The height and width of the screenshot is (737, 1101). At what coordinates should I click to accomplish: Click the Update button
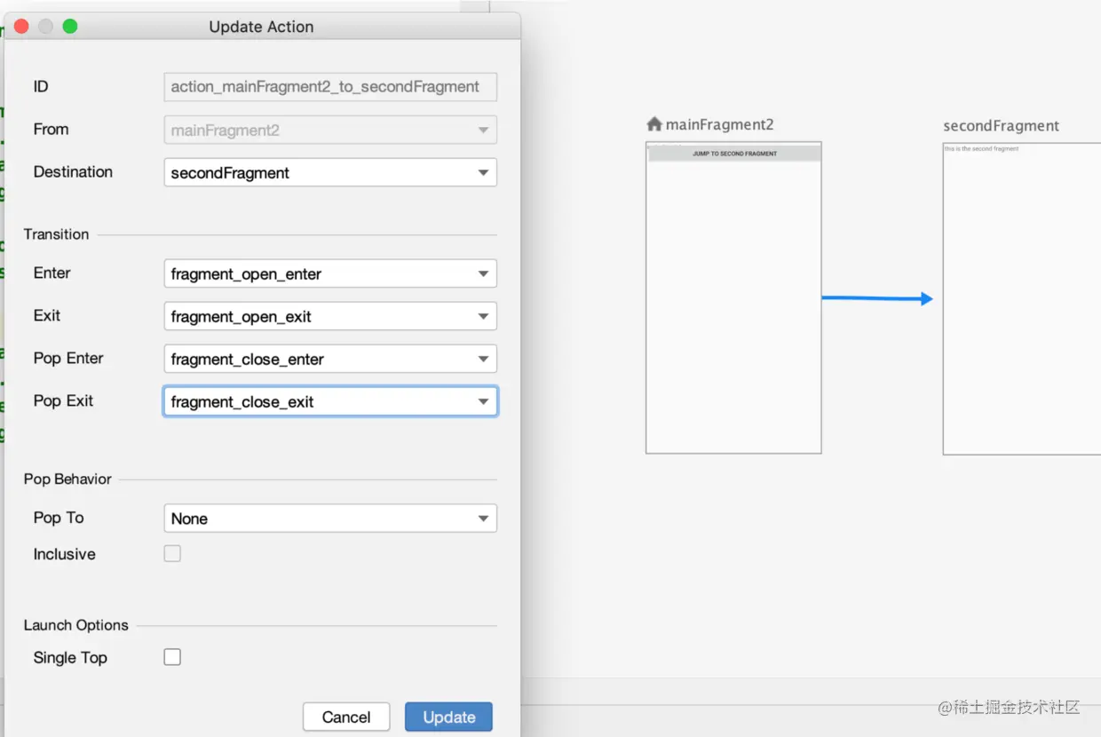(448, 717)
